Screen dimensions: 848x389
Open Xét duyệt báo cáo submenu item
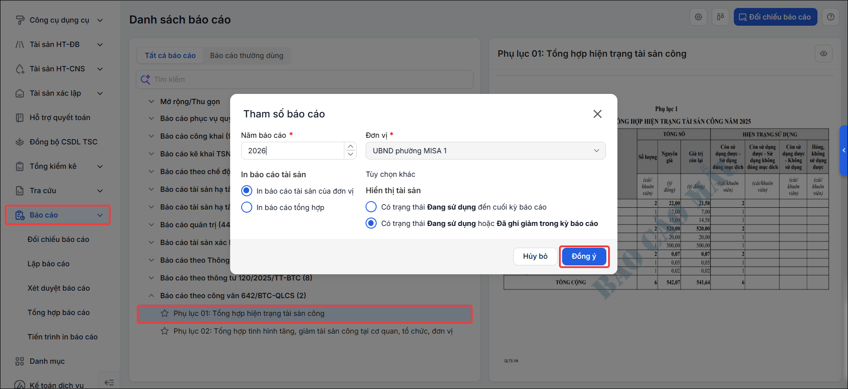point(59,288)
